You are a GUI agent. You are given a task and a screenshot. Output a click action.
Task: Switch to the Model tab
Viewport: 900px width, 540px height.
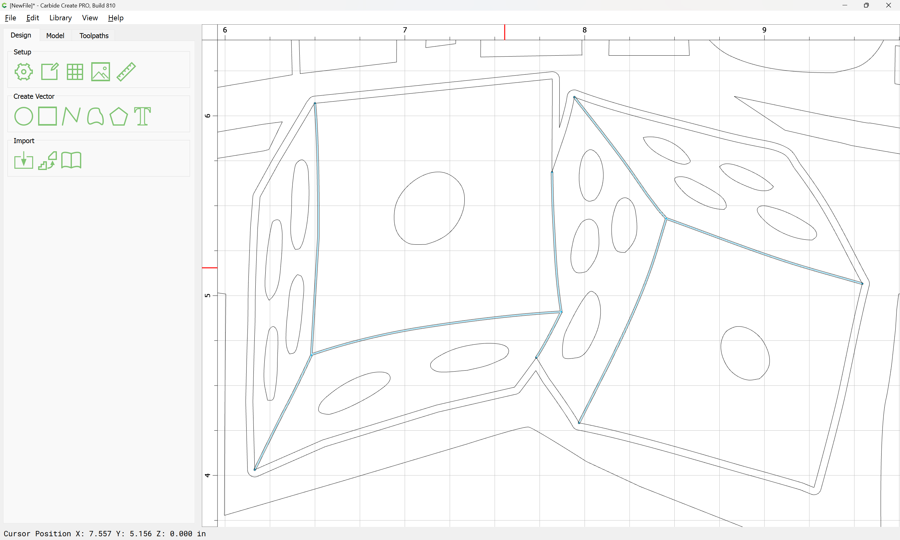[55, 36]
